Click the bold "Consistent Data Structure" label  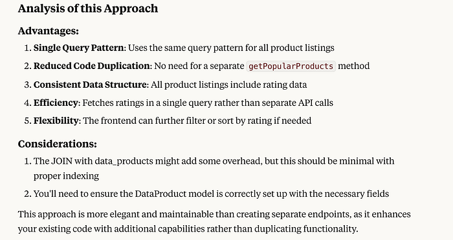tap(90, 85)
